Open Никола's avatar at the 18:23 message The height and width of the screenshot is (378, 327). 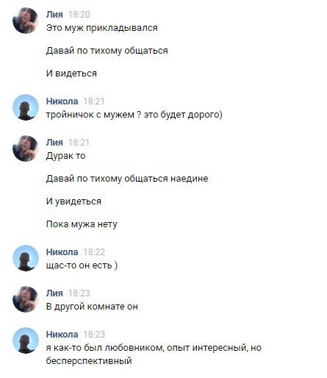[26, 340]
